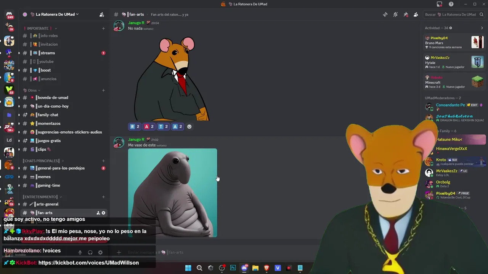The height and width of the screenshot is (274, 488).
Task: Click the red A letter reaction
Action: pyautogui.click(x=149, y=127)
